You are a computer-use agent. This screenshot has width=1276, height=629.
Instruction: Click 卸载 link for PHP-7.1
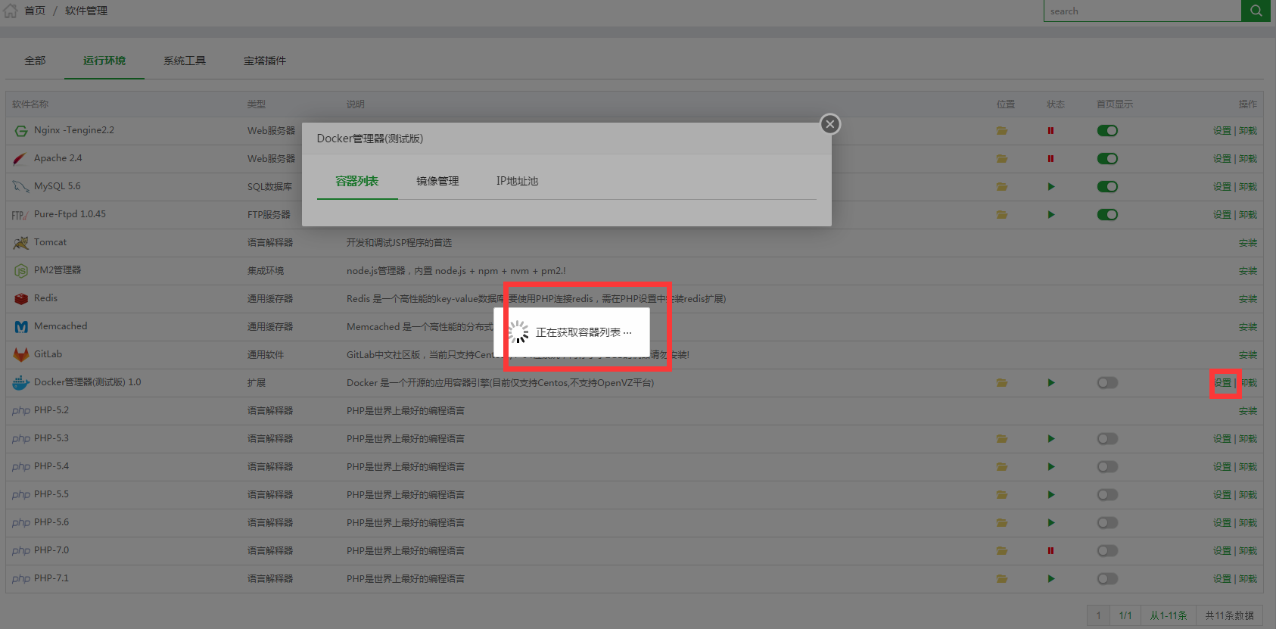point(1248,579)
